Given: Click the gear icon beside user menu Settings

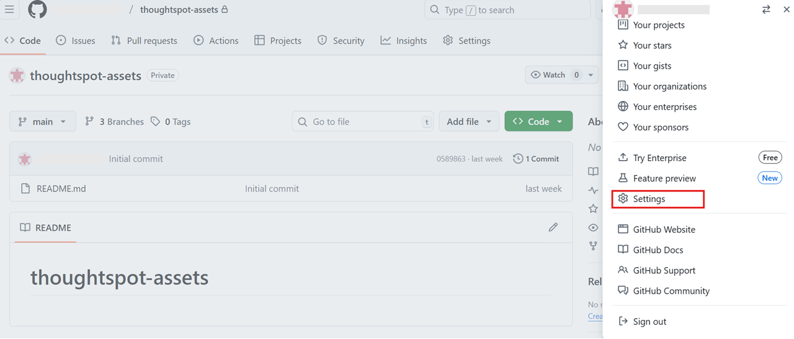Looking at the screenshot, I should 623,198.
